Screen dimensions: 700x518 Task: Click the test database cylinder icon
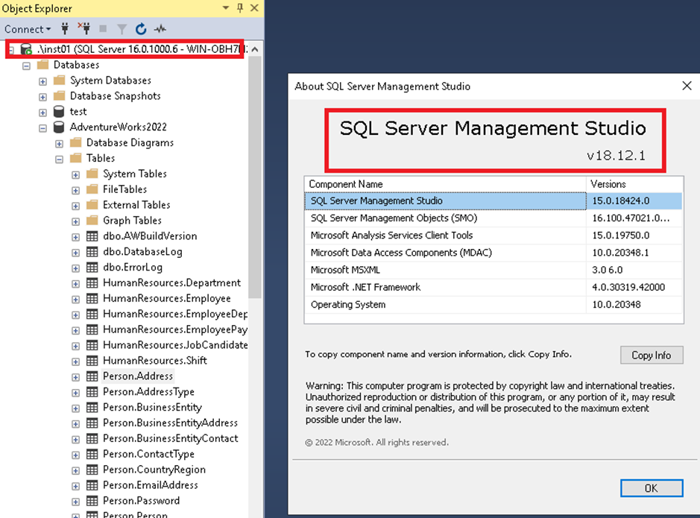tap(58, 112)
